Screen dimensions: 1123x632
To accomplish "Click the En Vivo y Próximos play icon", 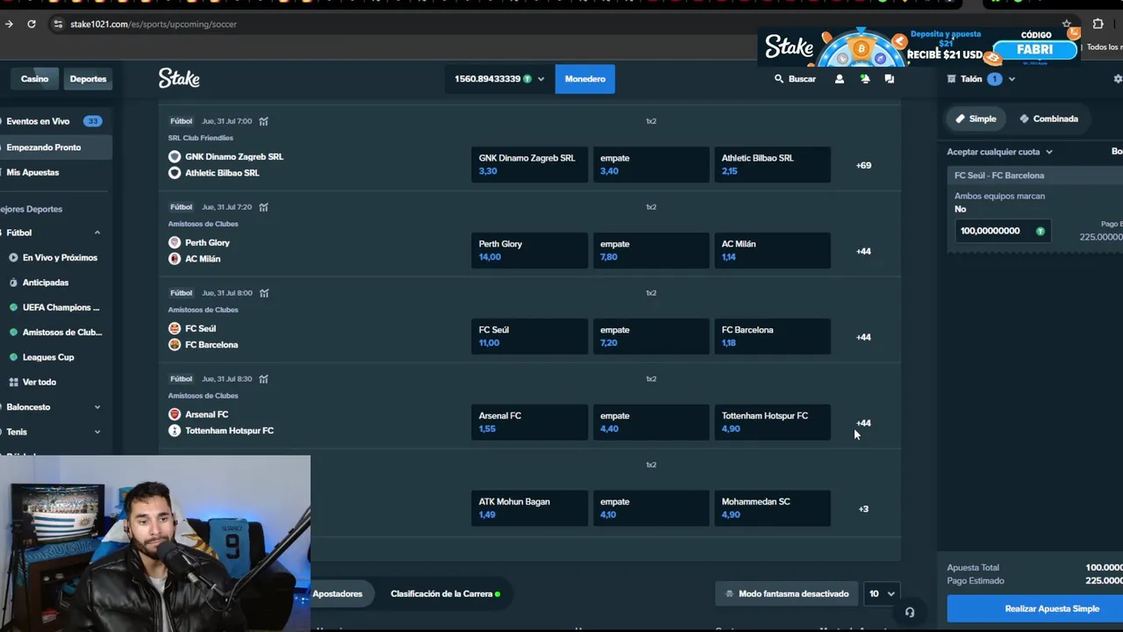I will click(13, 257).
